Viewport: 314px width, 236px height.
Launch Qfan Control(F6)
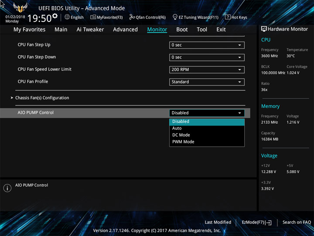pyautogui.click(x=147, y=17)
